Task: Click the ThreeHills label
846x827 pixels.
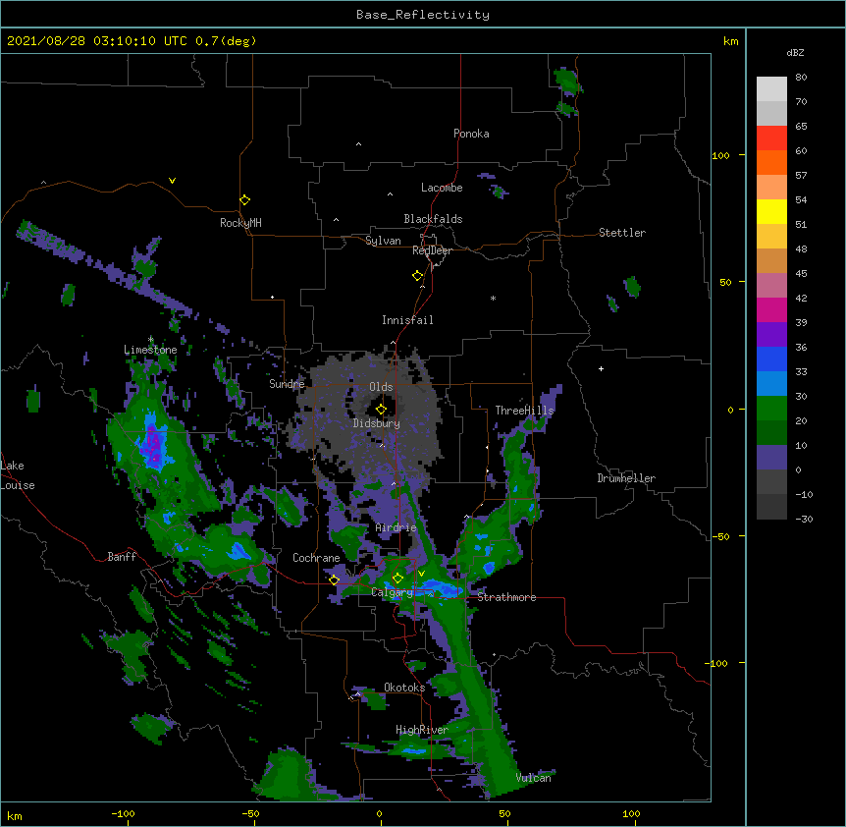Action: pos(524,411)
